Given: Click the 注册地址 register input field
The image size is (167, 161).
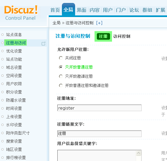Looking at the screenshot, I should [x=99, y=108].
